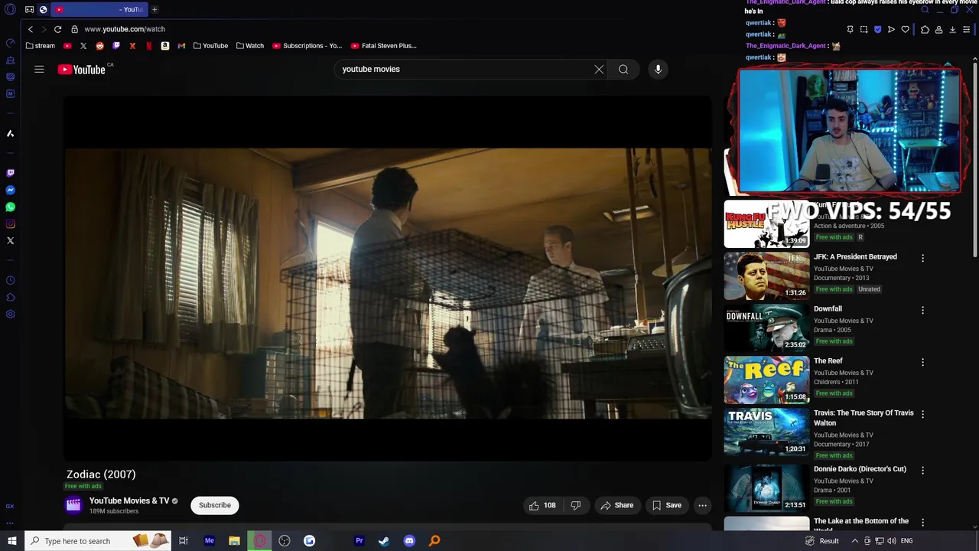Open WhatsApp in the Opera sidebar

point(10,207)
